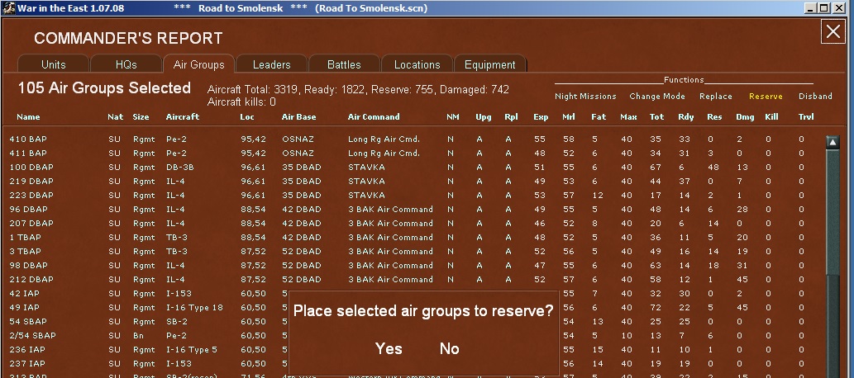
Task: Sort by the Res column header
Action: tap(714, 117)
